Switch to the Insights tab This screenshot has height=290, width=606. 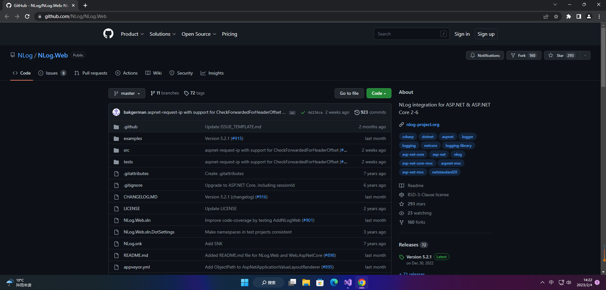pos(212,73)
